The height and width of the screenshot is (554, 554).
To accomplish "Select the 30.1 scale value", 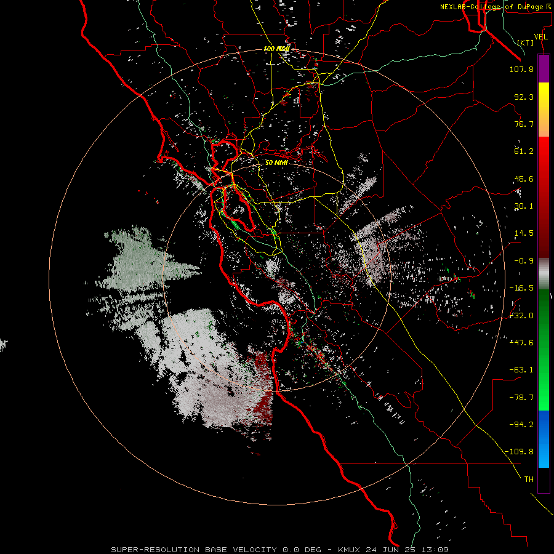I will (524, 206).
